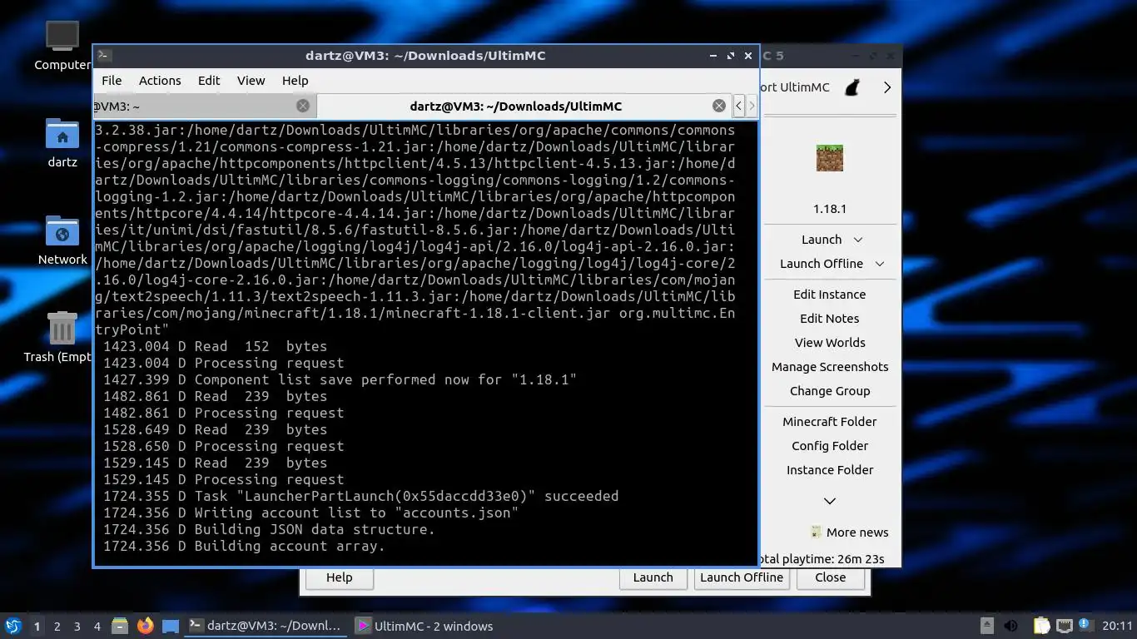
Task: Click the More news button
Action: click(849, 532)
